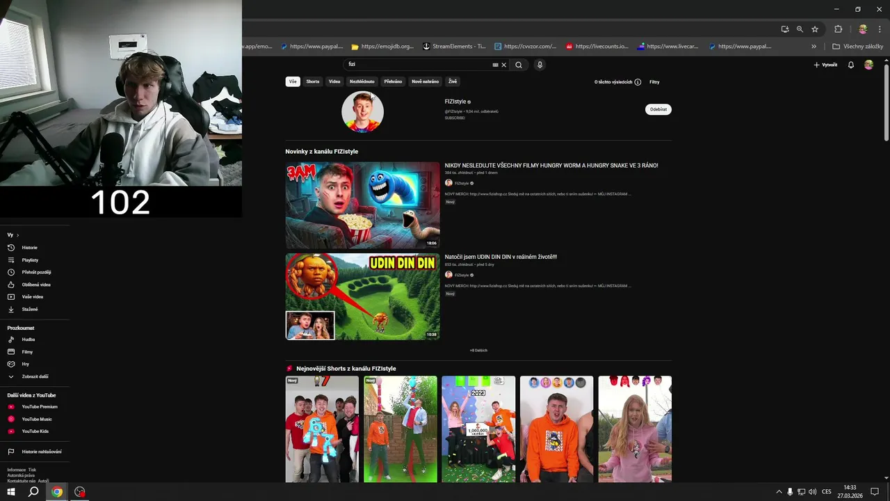The image size is (890, 501).
Task: Select the Vše filter chip
Action: click(293, 81)
